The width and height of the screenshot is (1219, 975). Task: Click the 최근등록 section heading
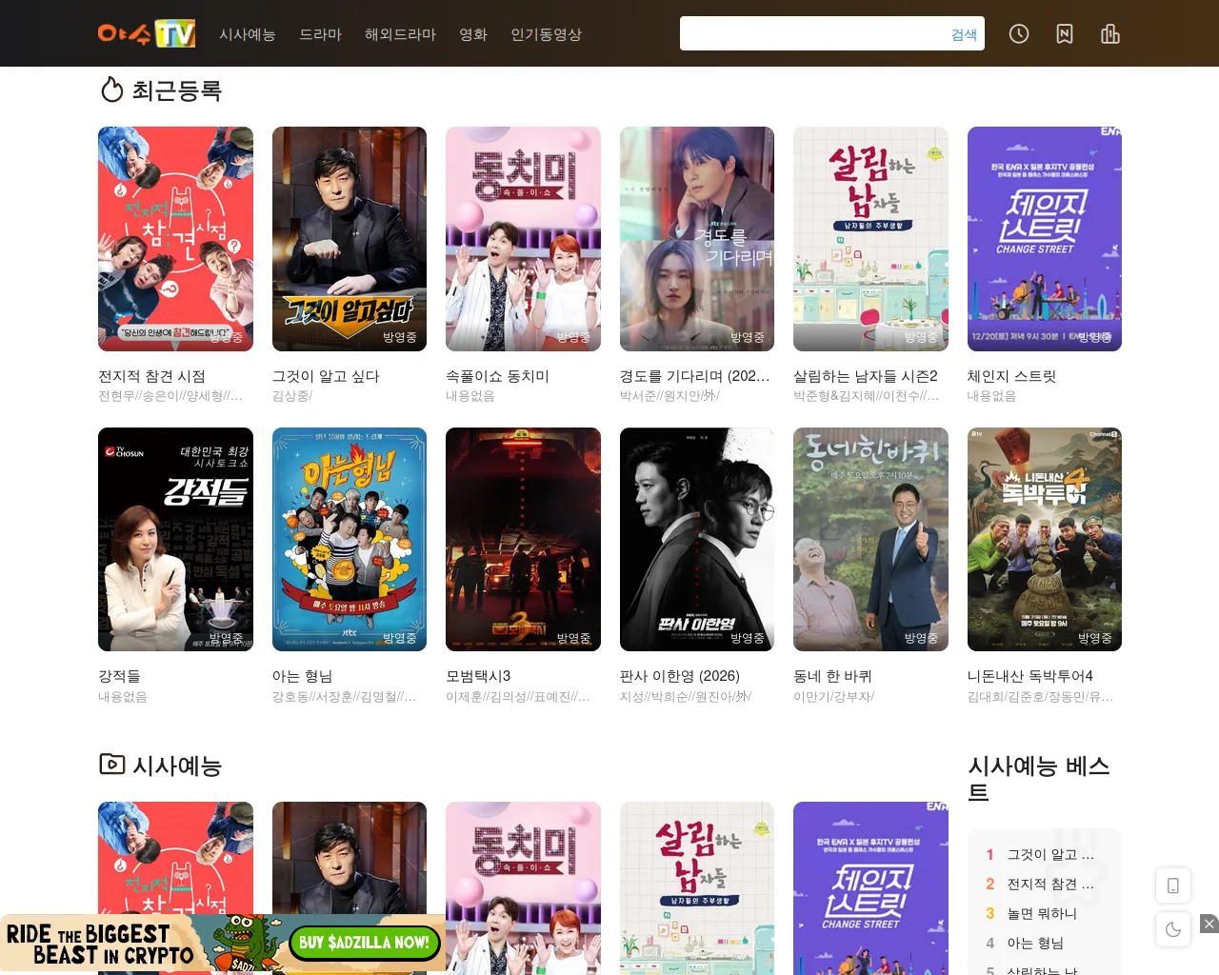point(176,90)
